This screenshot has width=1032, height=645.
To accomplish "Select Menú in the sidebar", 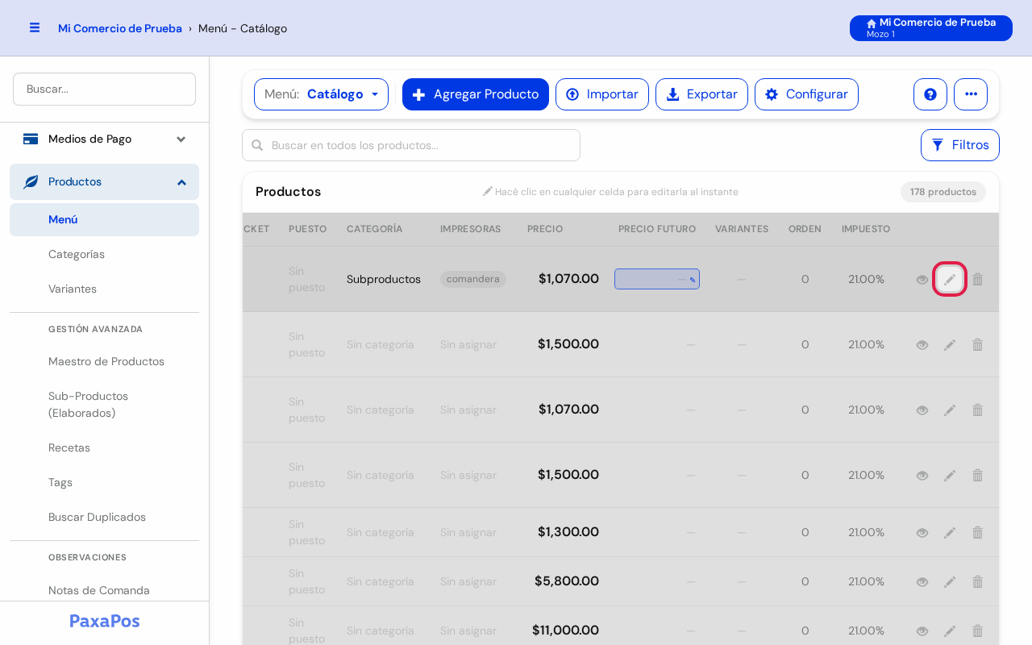I will [104, 219].
